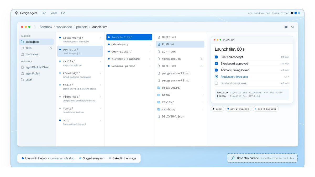The image size is (315, 177).
Task: Click the act-3 builder chip
Action: coord(266,109)
